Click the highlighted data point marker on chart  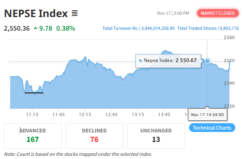click(207, 61)
